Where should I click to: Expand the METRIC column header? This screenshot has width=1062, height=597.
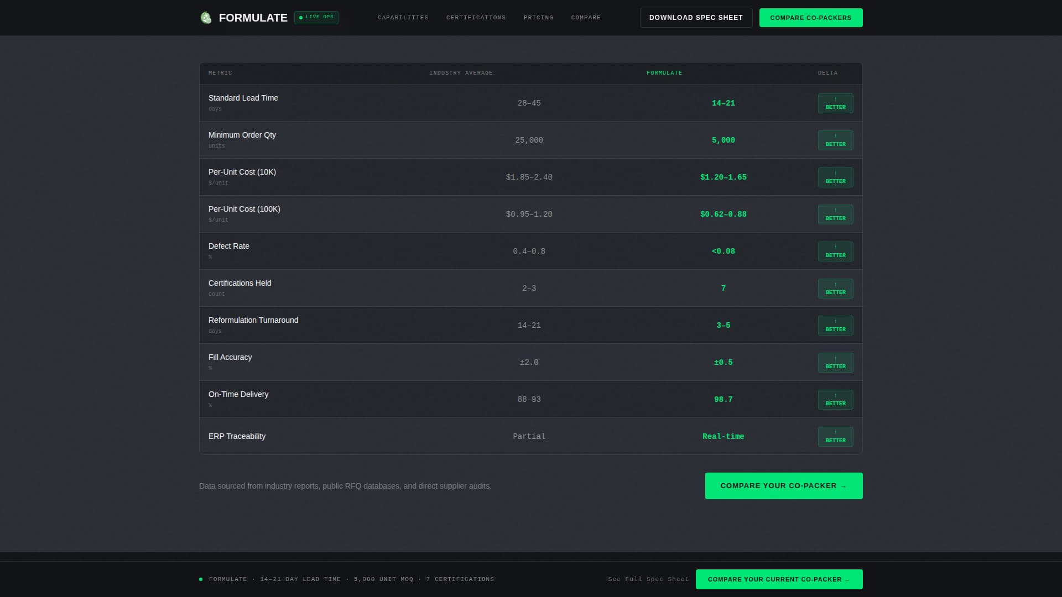click(x=220, y=72)
